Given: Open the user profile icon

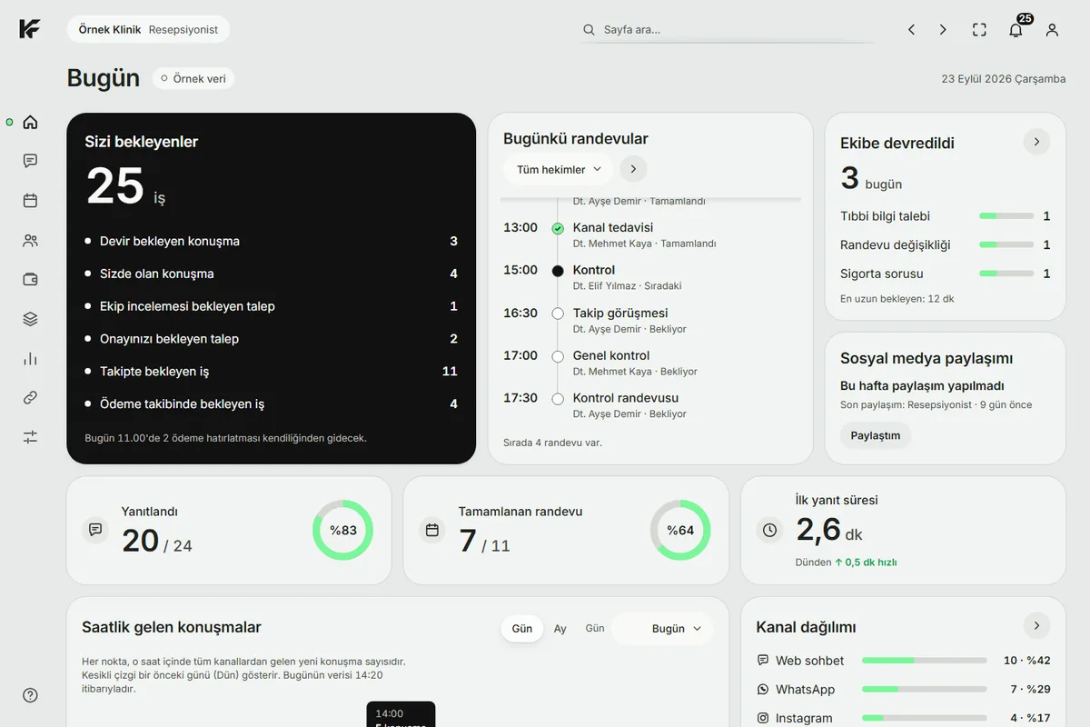Looking at the screenshot, I should [1052, 30].
